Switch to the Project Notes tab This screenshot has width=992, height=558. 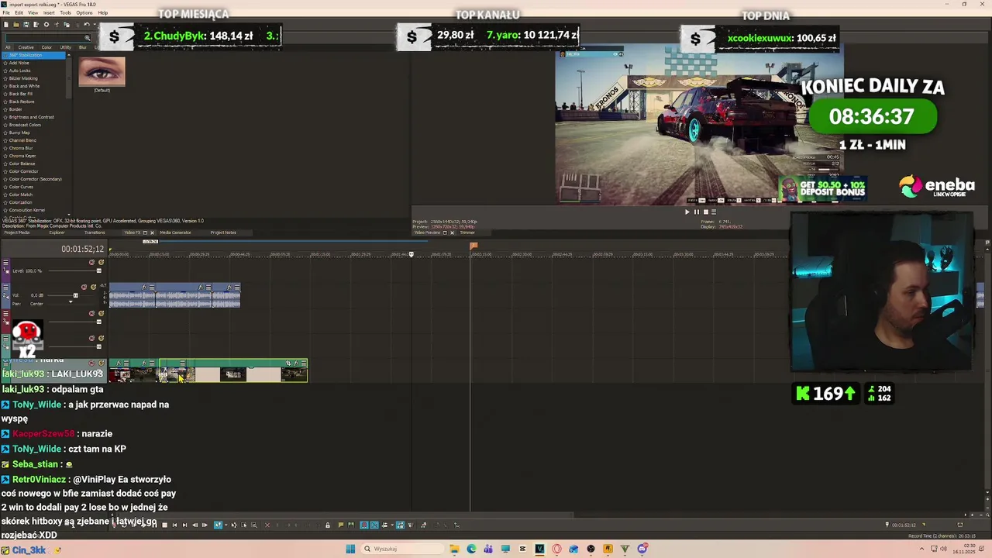coord(223,232)
